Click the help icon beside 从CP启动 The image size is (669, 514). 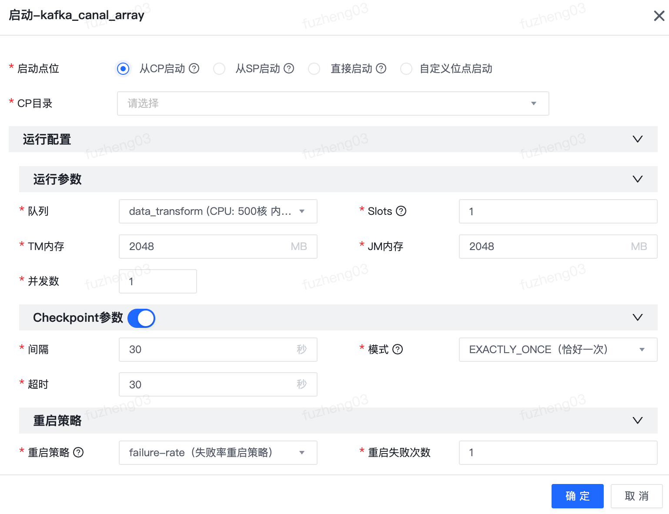tap(194, 68)
